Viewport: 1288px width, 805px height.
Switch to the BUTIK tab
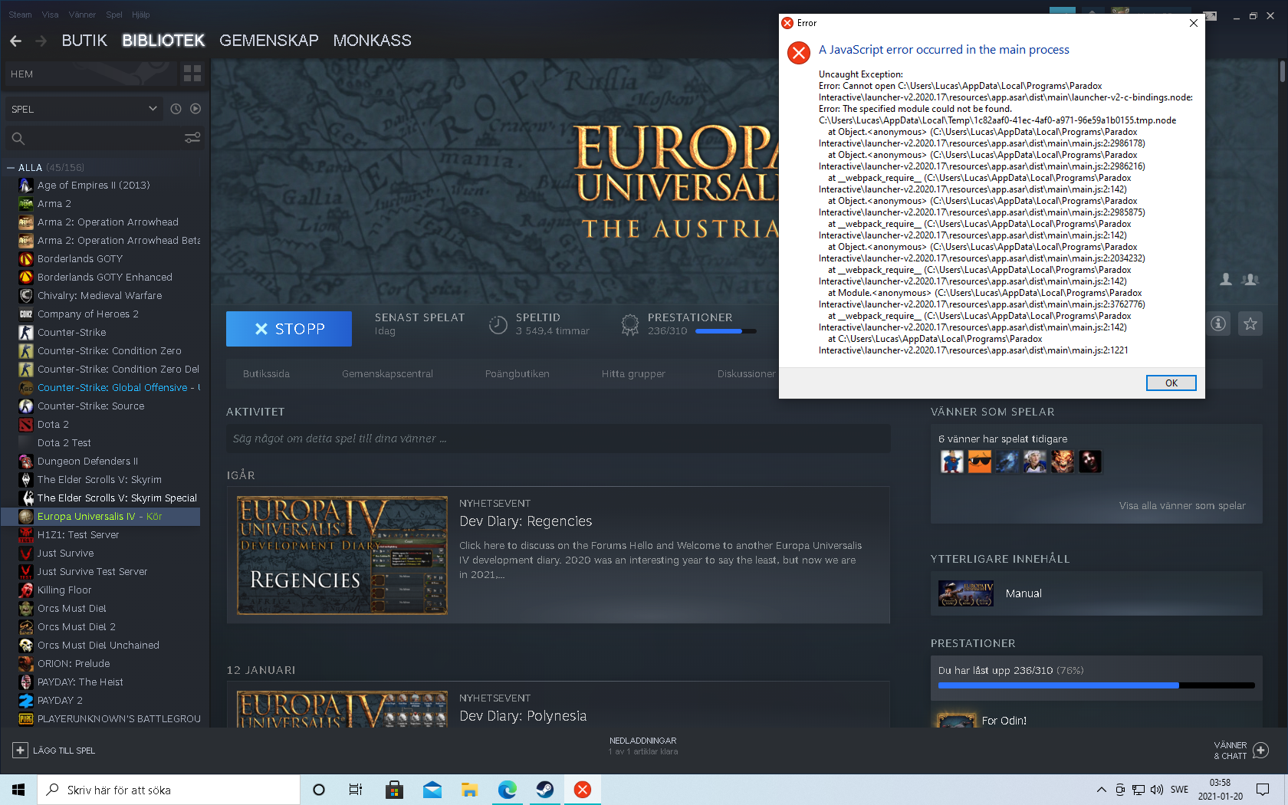point(84,41)
